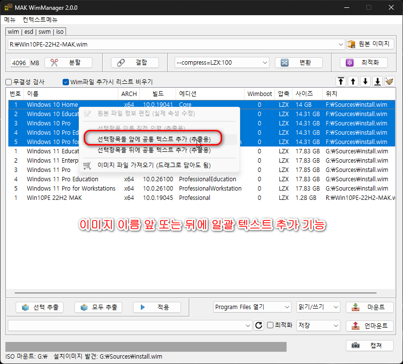Sort by 이름 column header
Image resolution: width=403 pixels, height=364 pixels.
click(x=71, y=94)
